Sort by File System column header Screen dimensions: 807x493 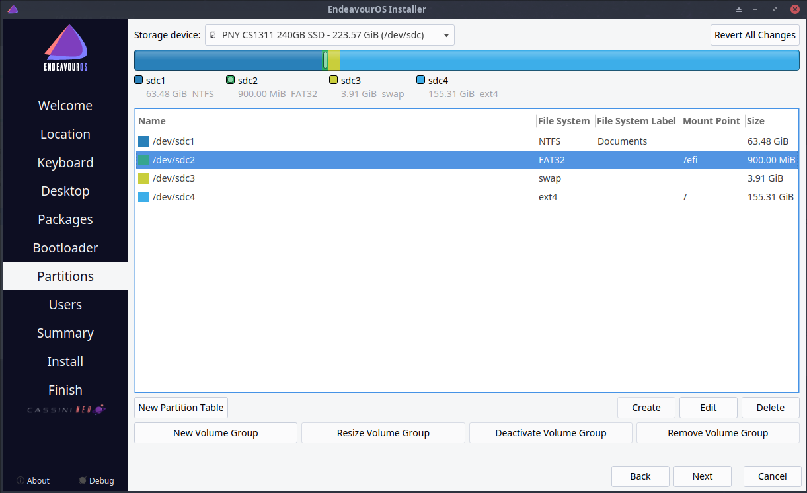coord(564,121)
